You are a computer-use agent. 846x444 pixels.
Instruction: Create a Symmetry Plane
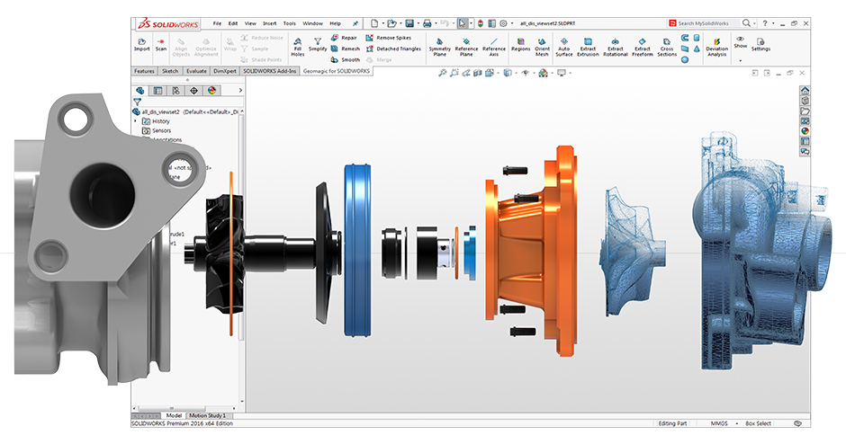click(439, 46)
